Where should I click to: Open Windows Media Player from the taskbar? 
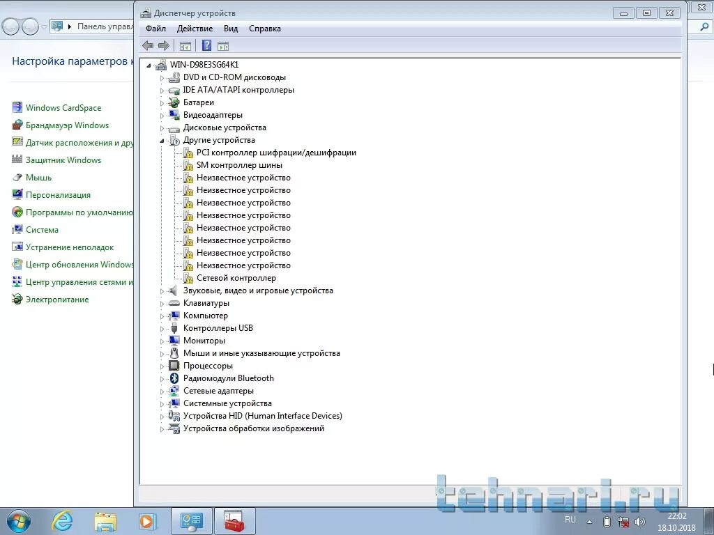pos(147,521)
